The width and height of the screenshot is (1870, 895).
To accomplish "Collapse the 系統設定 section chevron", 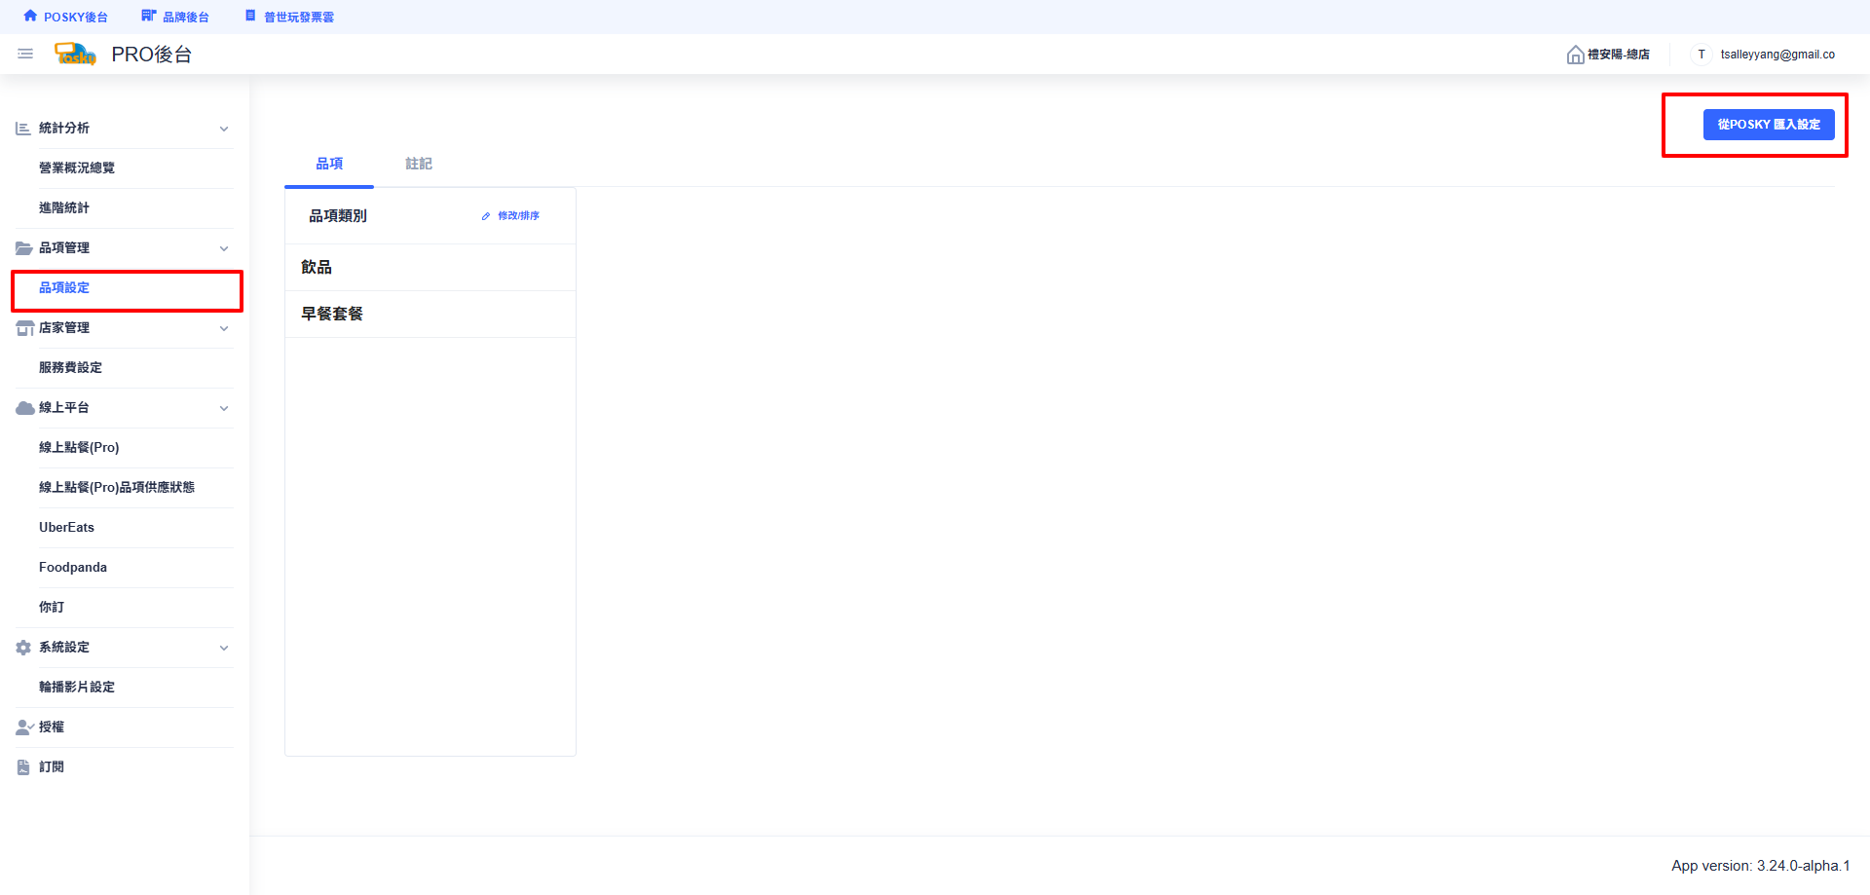I will coord(224,648).
